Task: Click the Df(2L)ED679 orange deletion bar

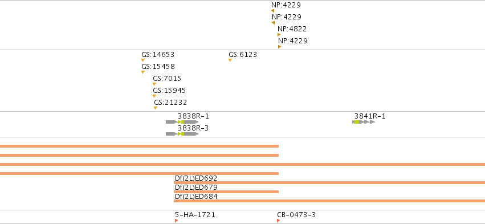Action: click(x=226, y=192)
